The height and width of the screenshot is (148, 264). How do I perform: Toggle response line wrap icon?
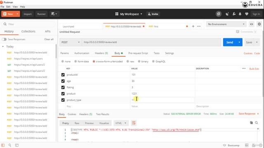point(134,123)
